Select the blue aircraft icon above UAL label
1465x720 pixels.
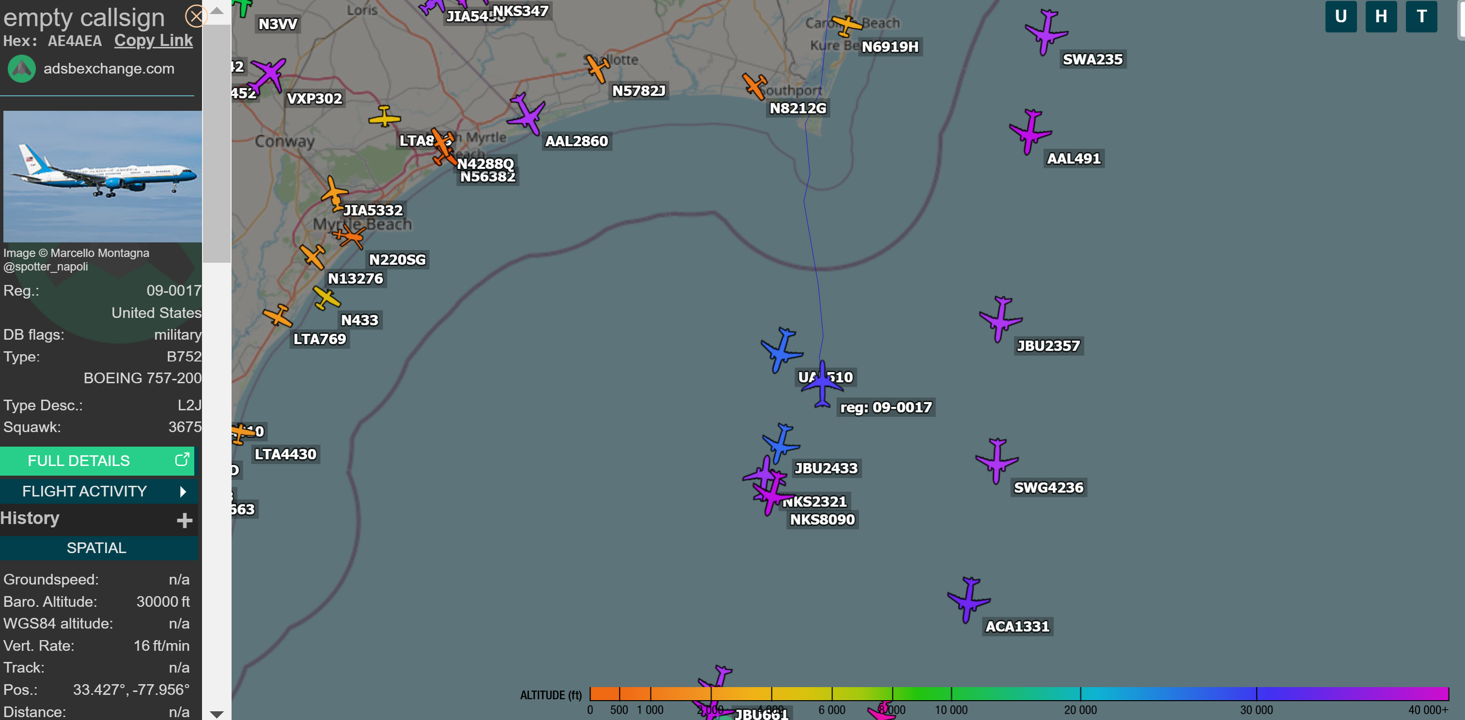[x=781, y=350]
